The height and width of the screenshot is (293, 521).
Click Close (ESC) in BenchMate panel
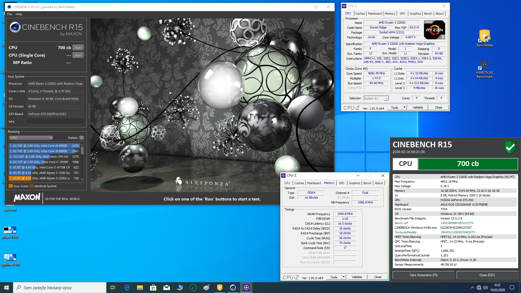(x=487, y=275)
